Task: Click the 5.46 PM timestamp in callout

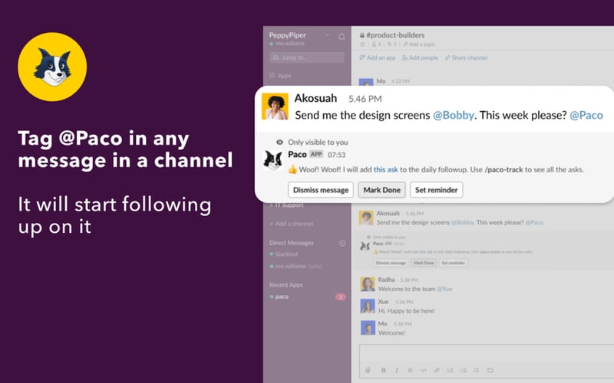Action: coord(365,99)
